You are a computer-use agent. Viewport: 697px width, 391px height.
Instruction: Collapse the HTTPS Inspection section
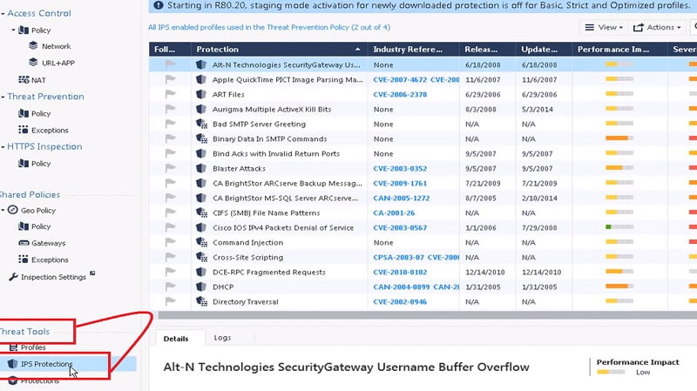[x=3, y=146]
